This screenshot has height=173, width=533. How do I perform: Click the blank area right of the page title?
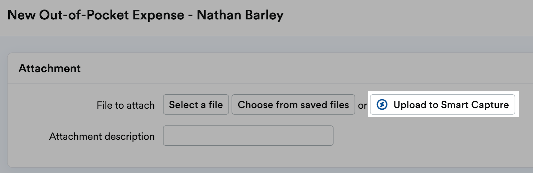tap(400, 15)
